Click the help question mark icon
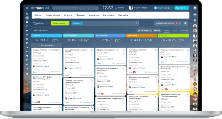Screen dimensions: 222x119 195,8
